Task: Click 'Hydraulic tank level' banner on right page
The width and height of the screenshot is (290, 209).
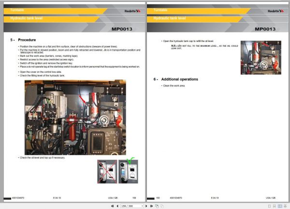Action: 170,18
